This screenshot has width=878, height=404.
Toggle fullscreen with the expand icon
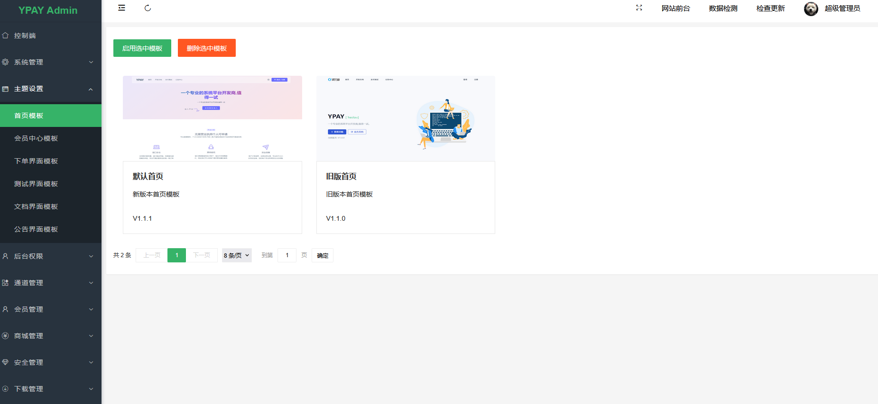point(639,8)
